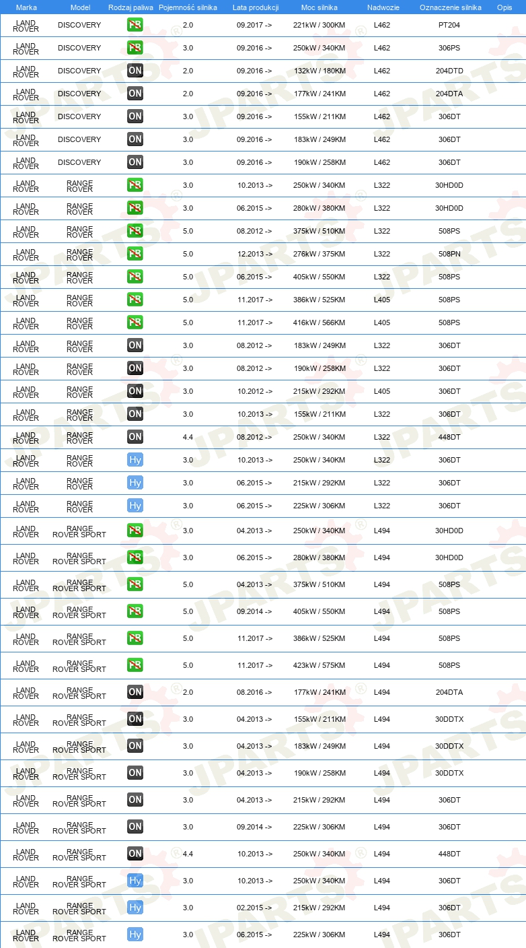Click the Rodzaj paliwa column header
Screen dimensions: 526x948
click(x=130, y=7)
